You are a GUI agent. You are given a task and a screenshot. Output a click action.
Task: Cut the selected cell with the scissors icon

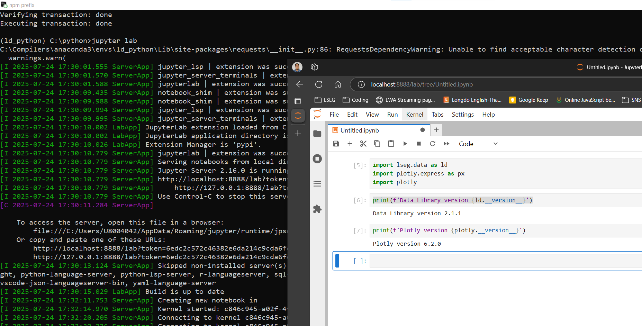[363, 144]
